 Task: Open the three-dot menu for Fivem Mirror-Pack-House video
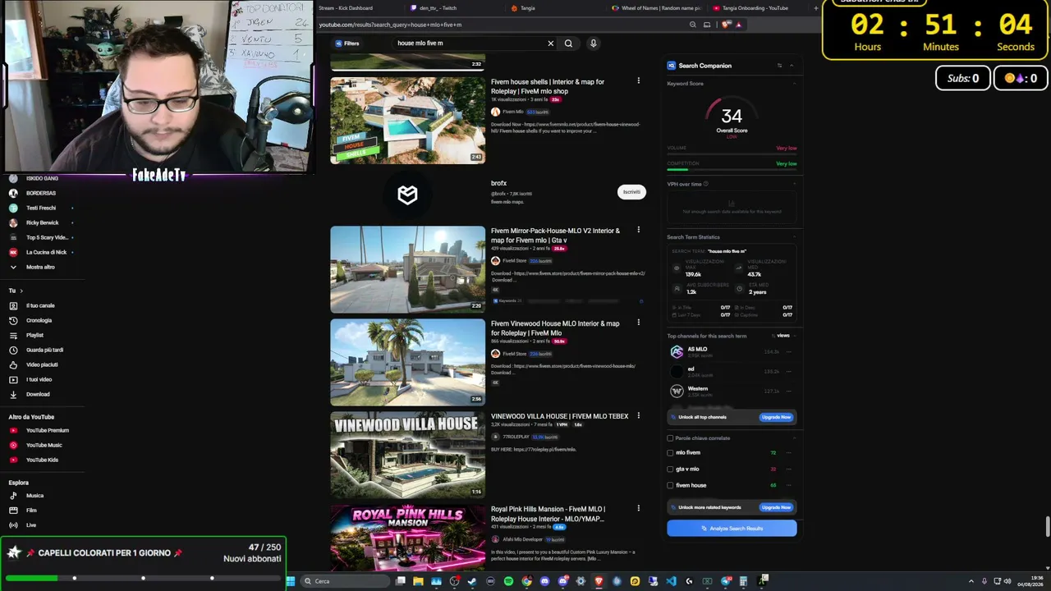(x=638, y=230)
